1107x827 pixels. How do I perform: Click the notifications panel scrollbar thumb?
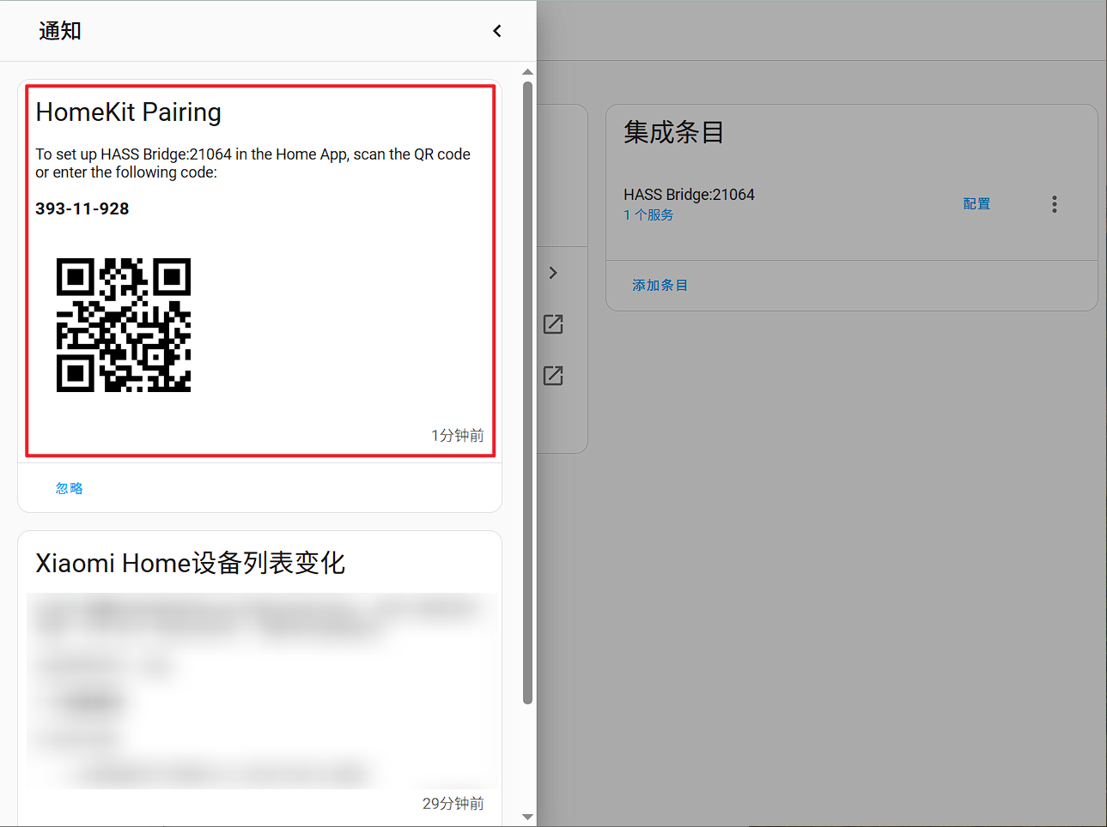tap(527, 392)
